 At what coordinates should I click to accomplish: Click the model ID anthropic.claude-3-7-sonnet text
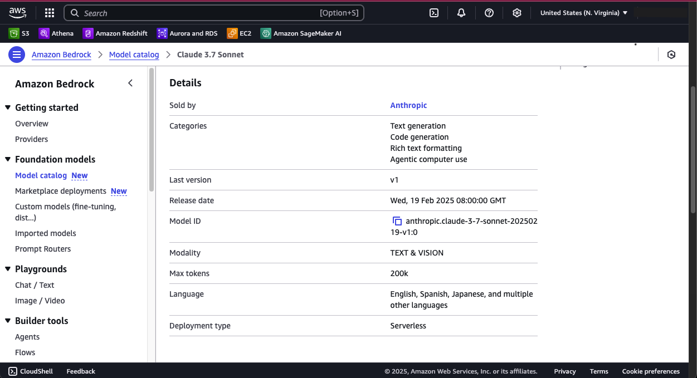pos(464,227)
